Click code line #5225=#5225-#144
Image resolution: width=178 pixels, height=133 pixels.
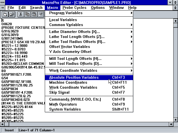[x=17, y=107]
